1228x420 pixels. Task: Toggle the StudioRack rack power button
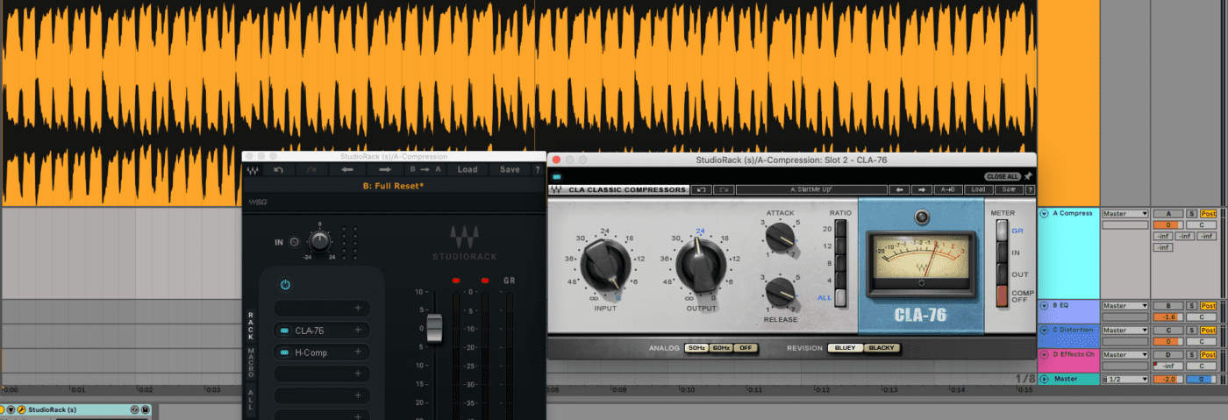(285, 285)
